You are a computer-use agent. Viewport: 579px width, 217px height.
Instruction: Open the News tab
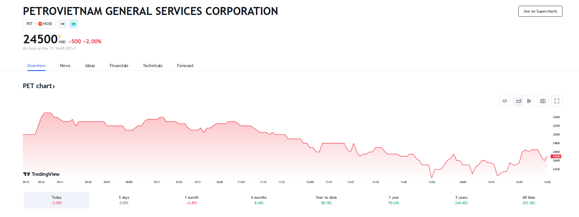(65, 66)
